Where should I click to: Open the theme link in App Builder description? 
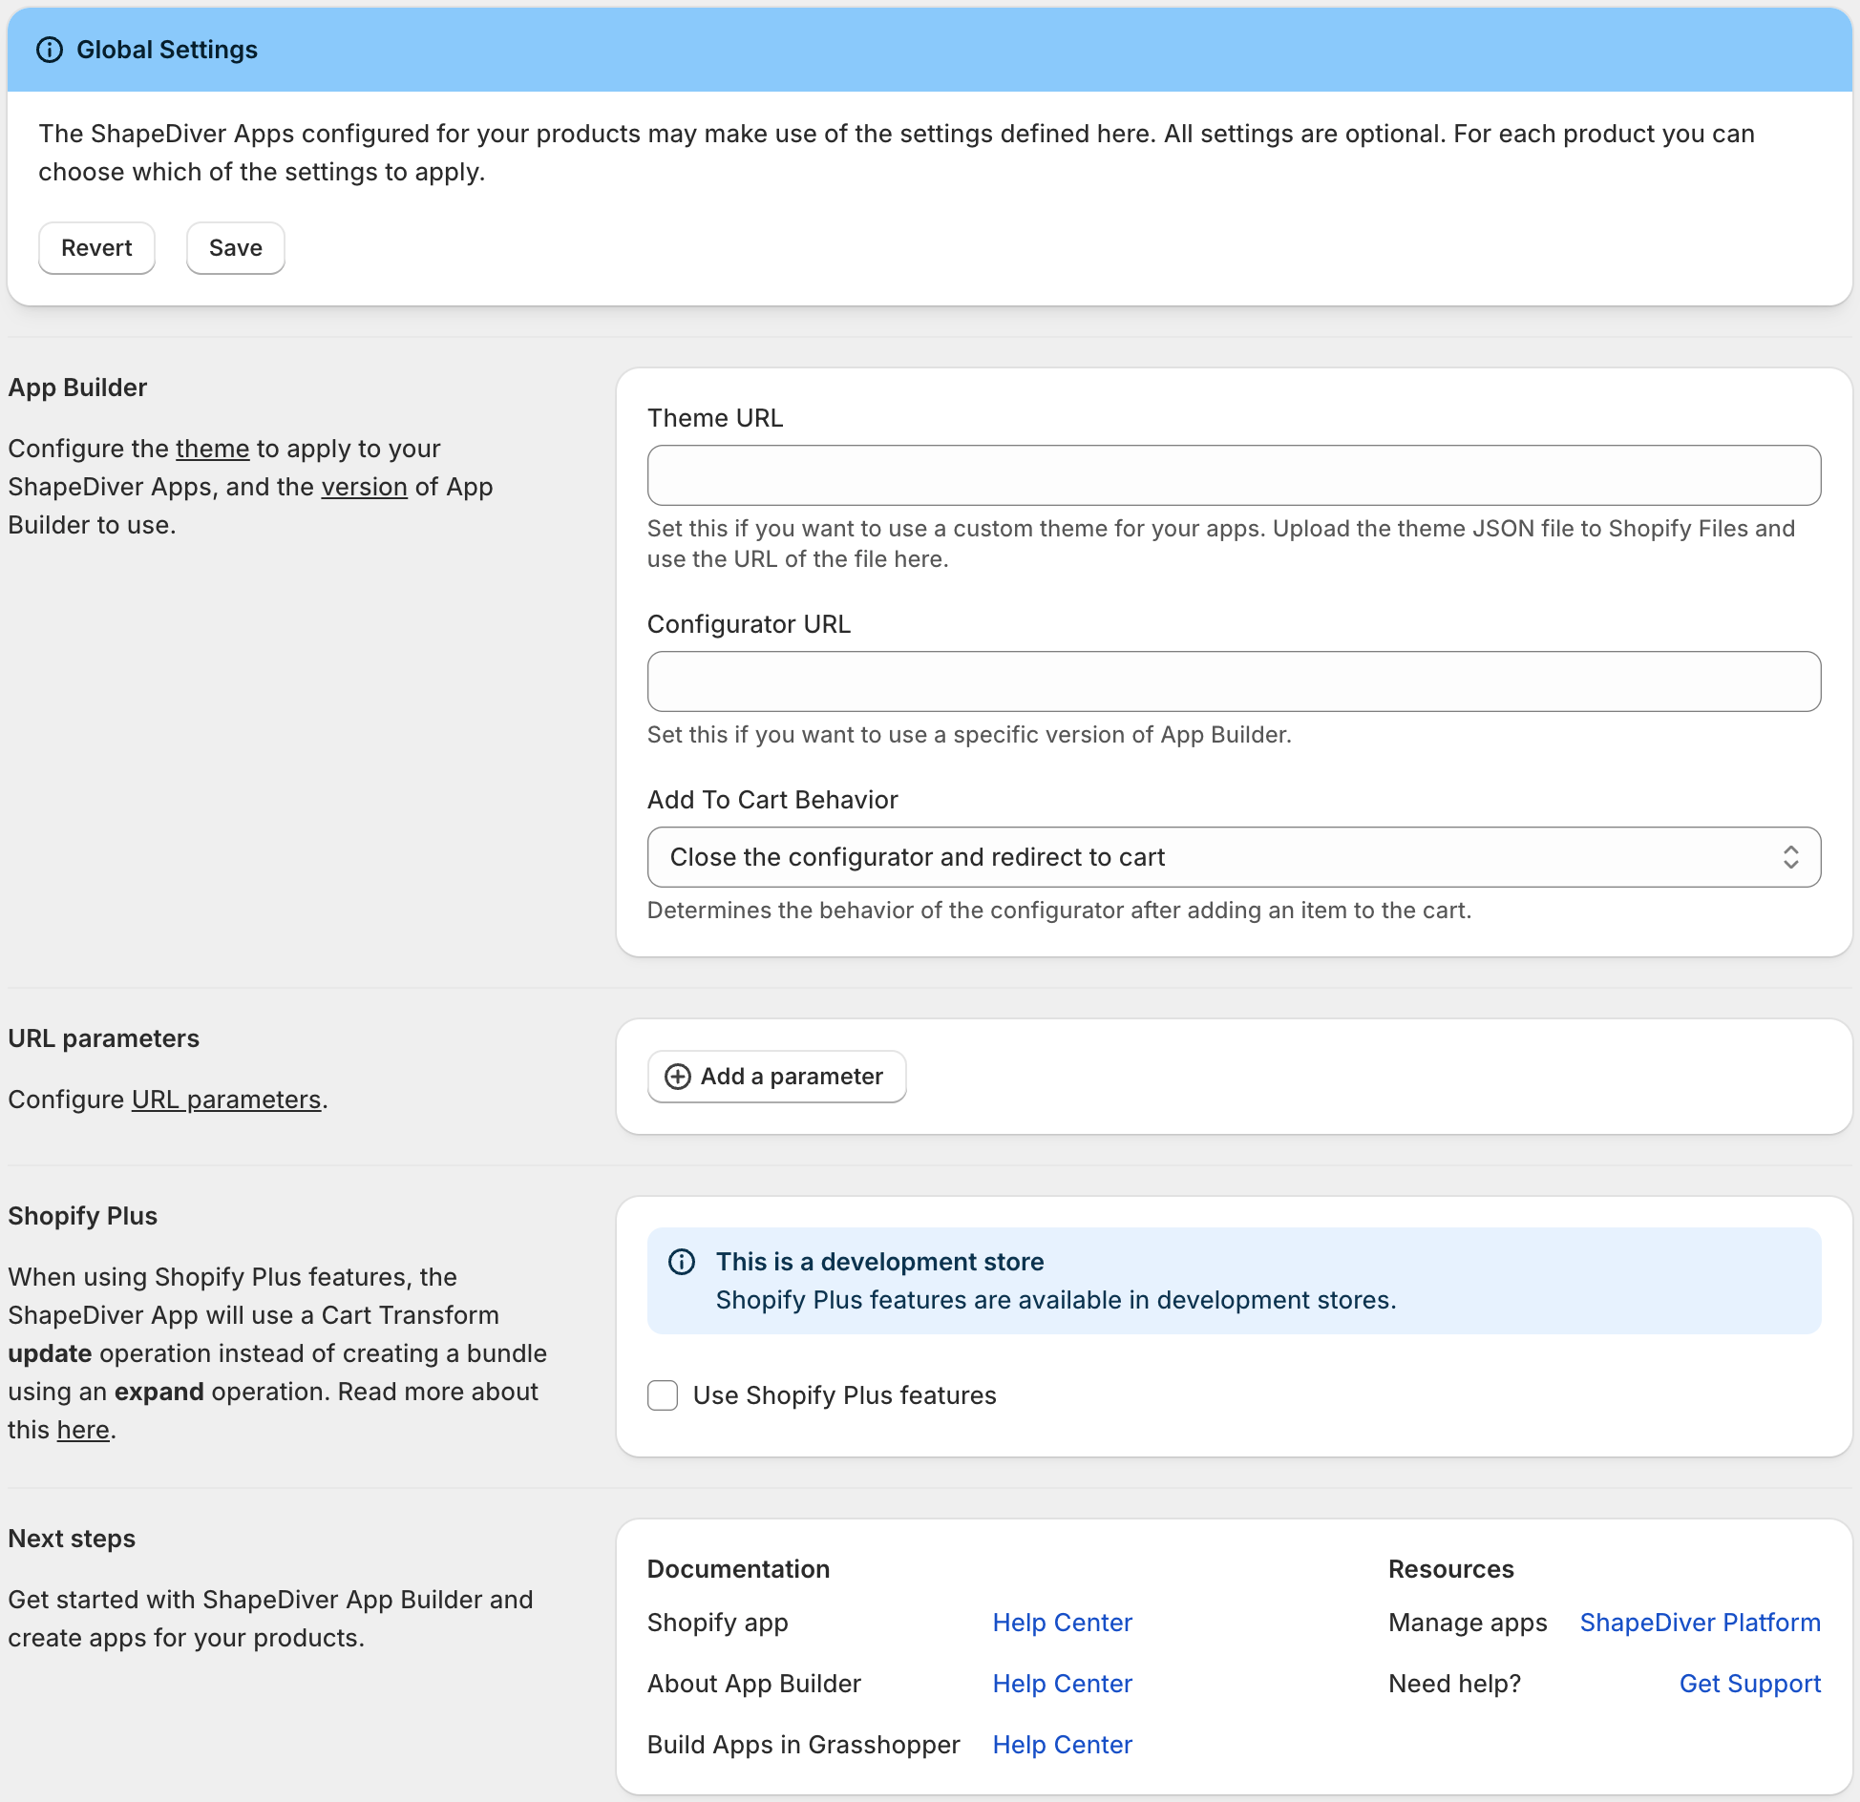(213, 449)
